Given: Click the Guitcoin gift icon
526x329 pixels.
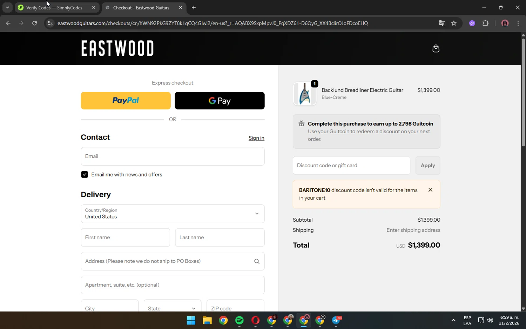Looking at the screenshot, I should coord(301,123).
